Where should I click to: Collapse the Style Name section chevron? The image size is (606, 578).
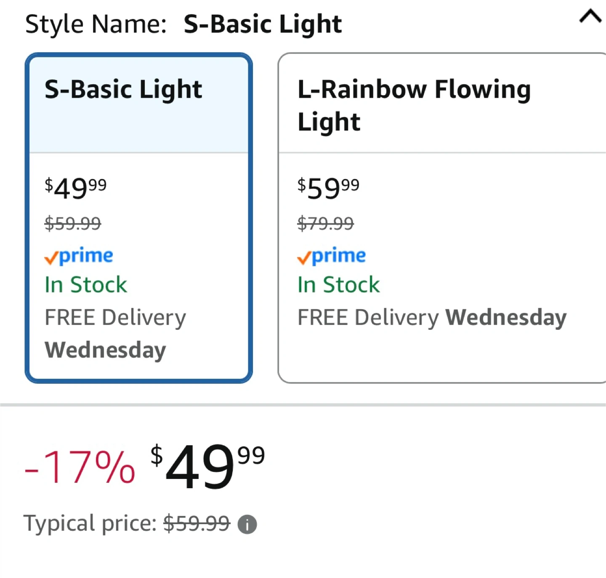pos(590,17)
